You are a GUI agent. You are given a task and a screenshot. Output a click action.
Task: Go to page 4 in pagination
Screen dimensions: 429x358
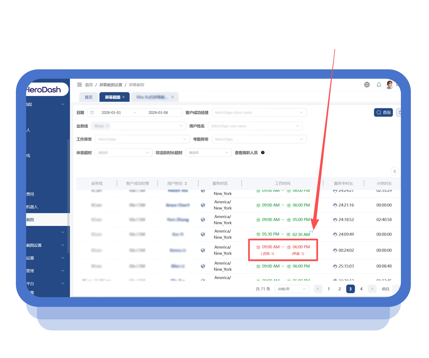point(361,289)
